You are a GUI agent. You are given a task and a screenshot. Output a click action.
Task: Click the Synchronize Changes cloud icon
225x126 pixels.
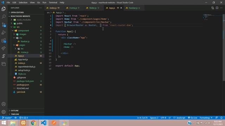point(15,118)
